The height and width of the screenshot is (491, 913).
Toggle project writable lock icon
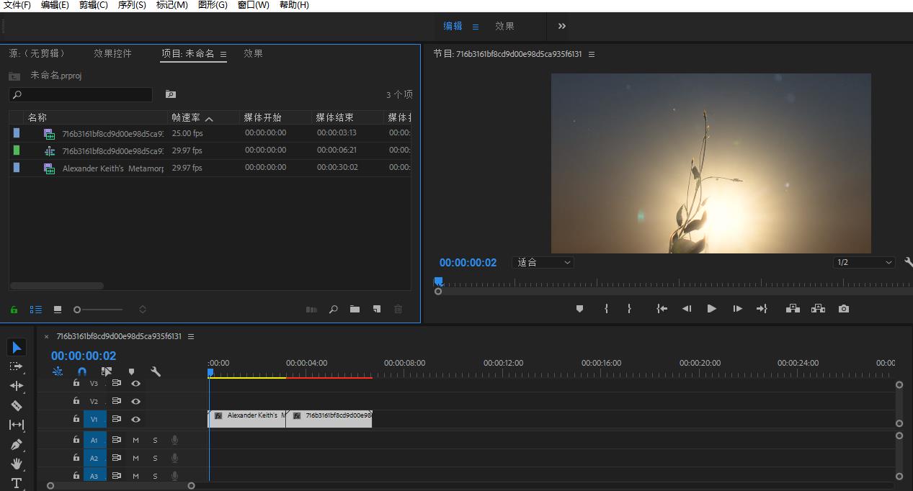pos(14,310)
